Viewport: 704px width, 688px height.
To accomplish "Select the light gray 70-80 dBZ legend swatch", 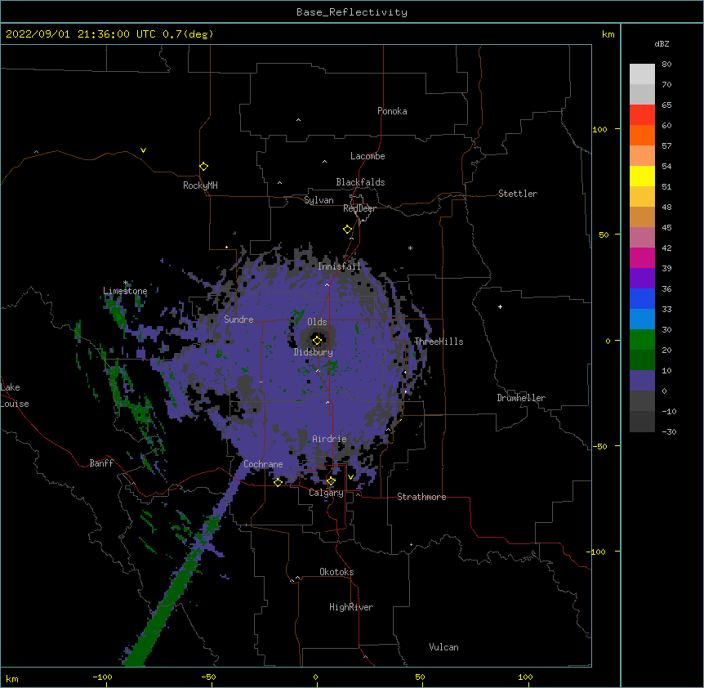I will [x=642, y=74].
